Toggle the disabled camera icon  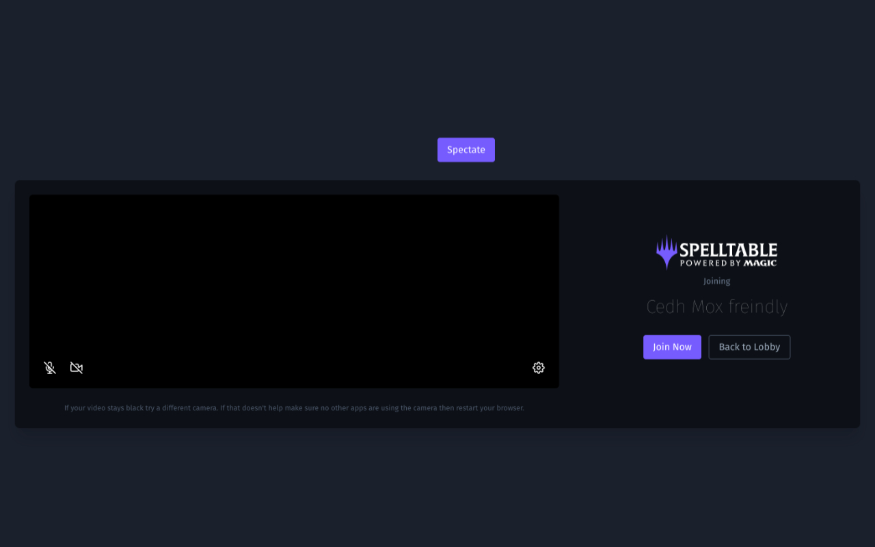click(x=77, y=368)
